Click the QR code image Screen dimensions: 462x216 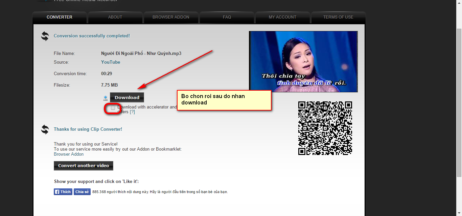(x=325, y=128)
